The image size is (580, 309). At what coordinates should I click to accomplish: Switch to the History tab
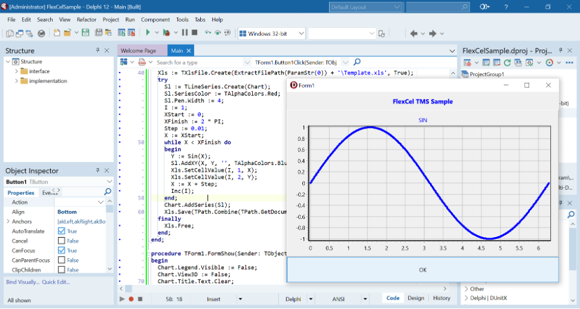(x=442, y=298)
